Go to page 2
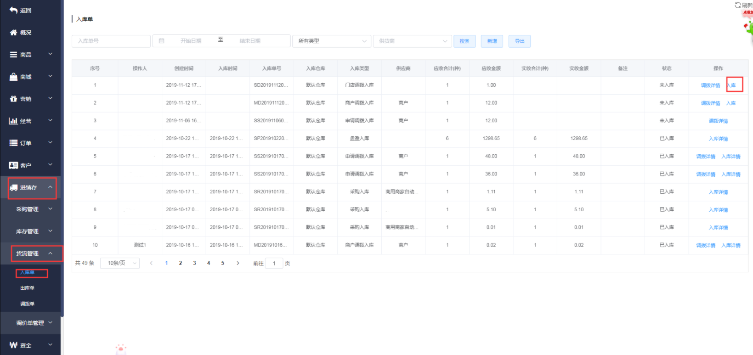The image size is (753, 355). [181, 263]
